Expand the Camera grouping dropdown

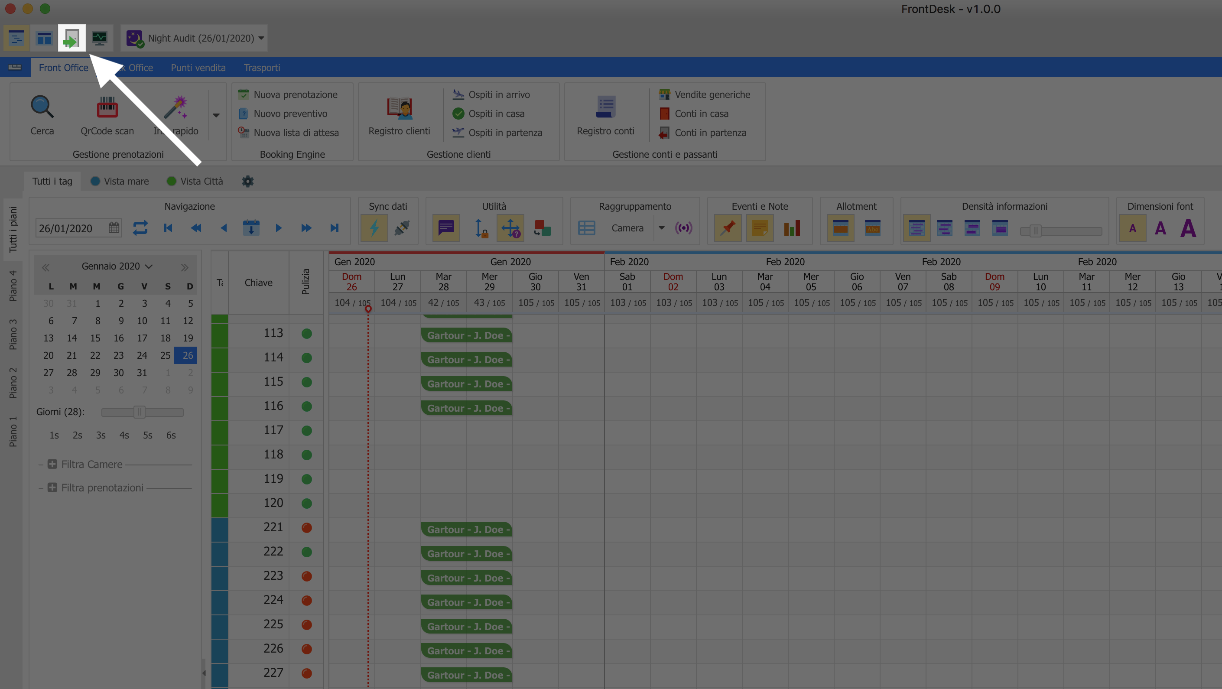(x=661, y=228)
